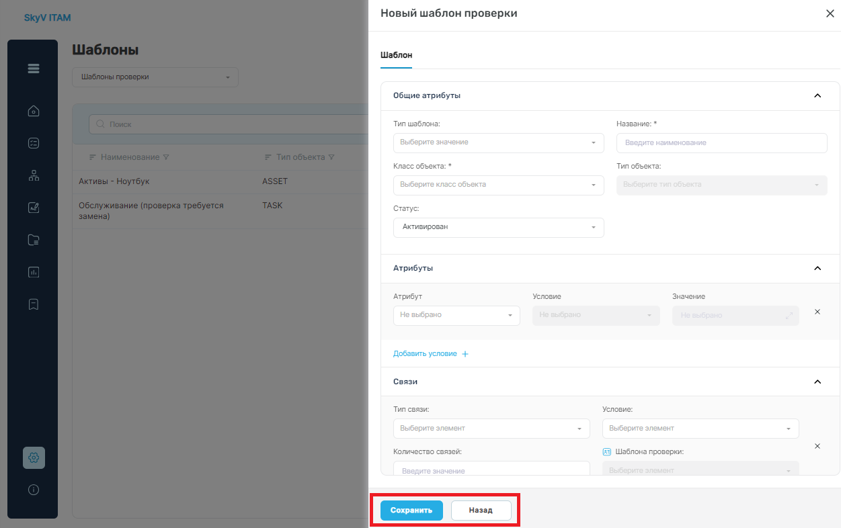Click the Сохранить button
The height and width of the screenshot is (528, 841).
411,511
